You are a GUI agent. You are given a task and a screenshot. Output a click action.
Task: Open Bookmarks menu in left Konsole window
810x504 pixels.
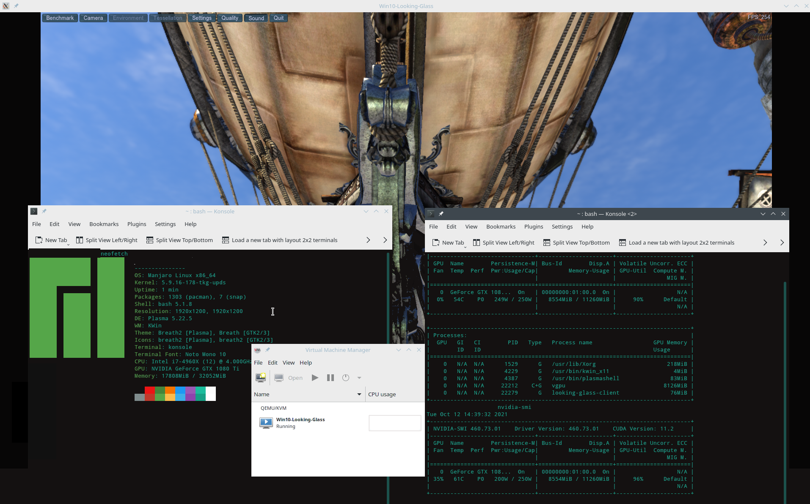coord(104,224)
